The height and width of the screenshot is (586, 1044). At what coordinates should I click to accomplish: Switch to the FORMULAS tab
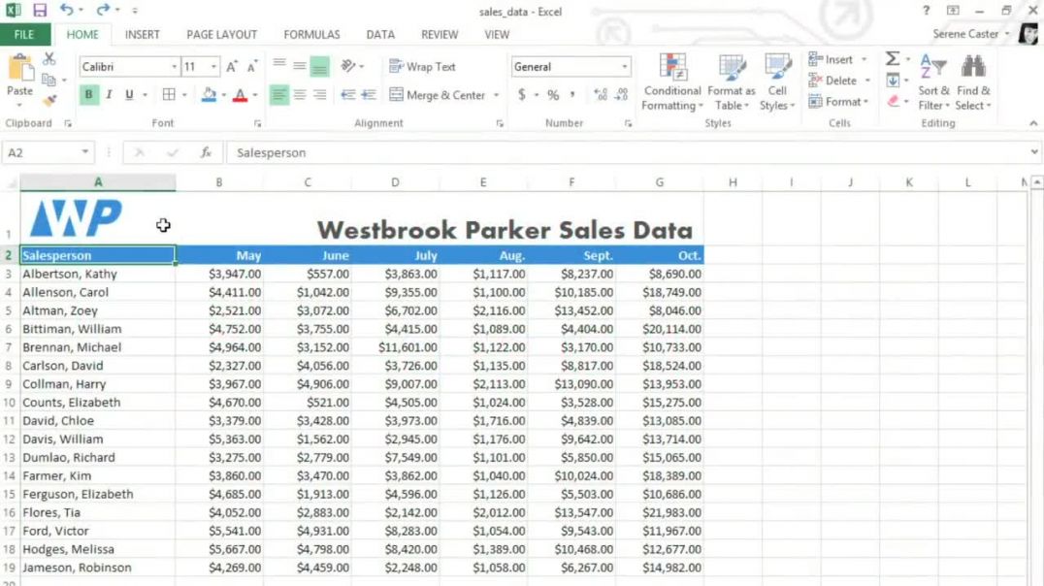311,35
